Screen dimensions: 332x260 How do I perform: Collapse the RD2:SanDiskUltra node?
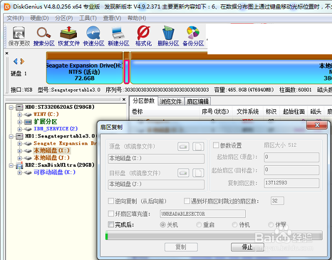tap(11, 165)
